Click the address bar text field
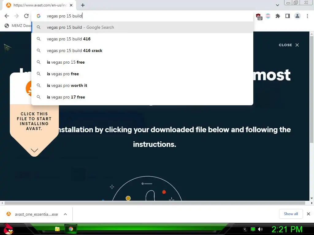The image size is (314, 235). point(148,16)
